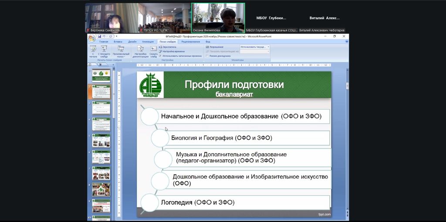Viewport: 446px width, 222px height.
Task: Open slideshow setup (Настройка демонстрации)
Action: pos(140,51)
